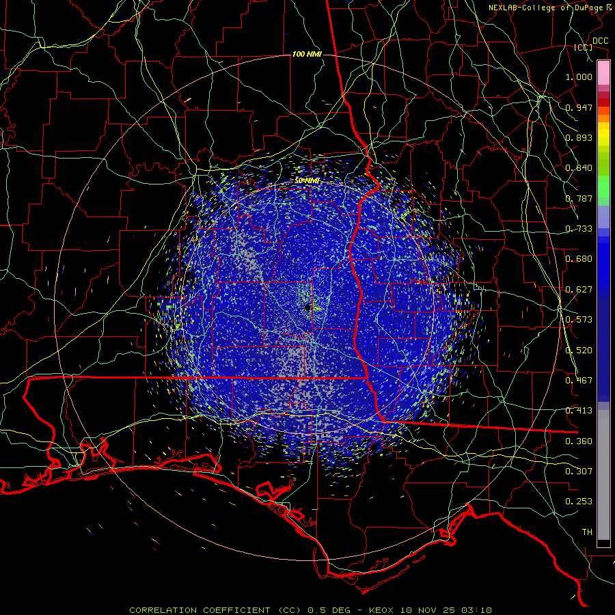Image resolution: width=615 pixels, height=615 pixels.
Task: Pick the light pink swatch atop the color bar
Action: pos(603,72)
